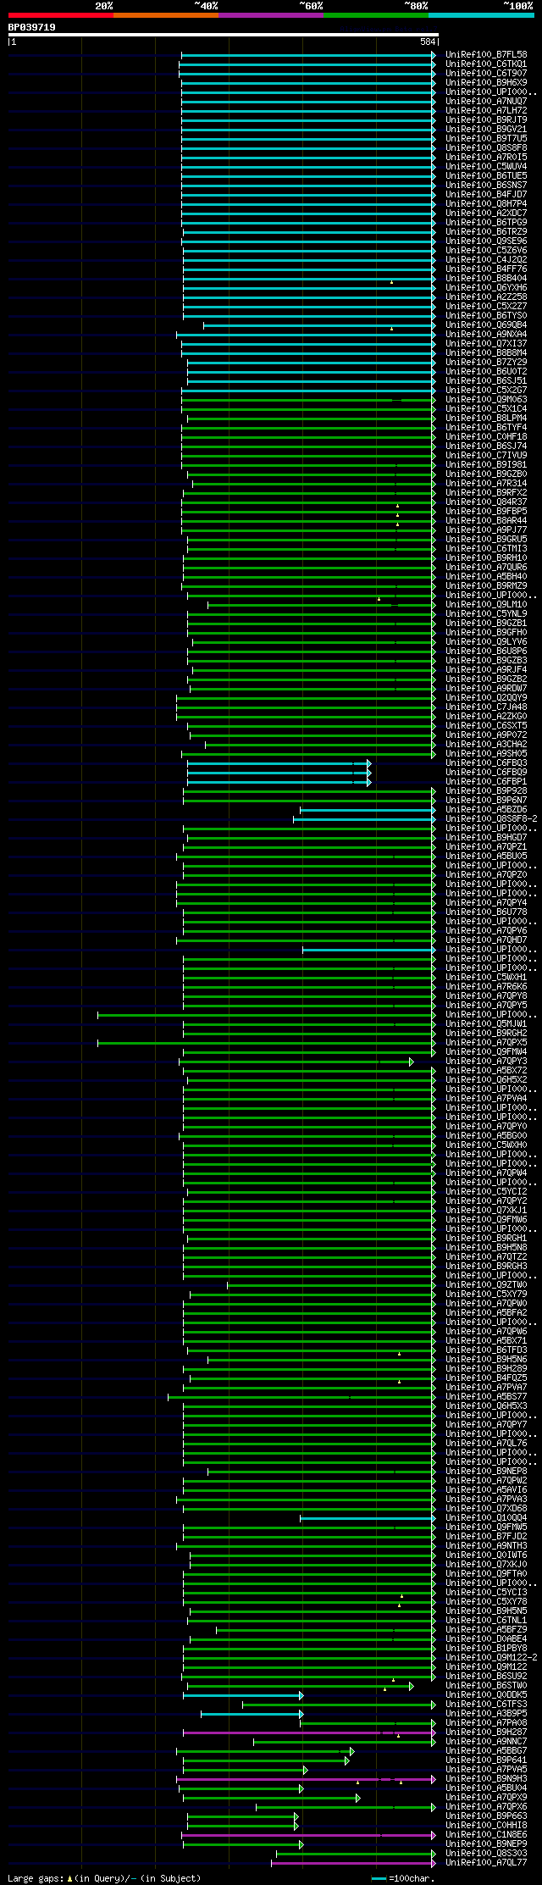Open hit UniRef100_C6T907
Screen dimensions: 542x1885
[486, 74]
